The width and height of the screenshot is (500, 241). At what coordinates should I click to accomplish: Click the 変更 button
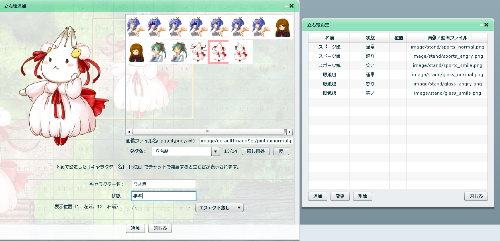pos(340,196)
